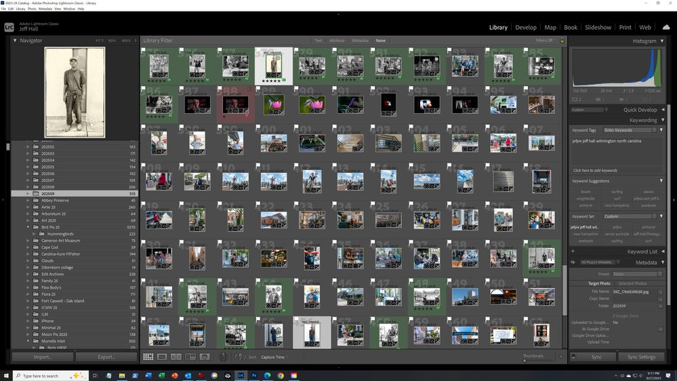Toggle 'senior portraits' keyword in Keyword Set
This screenshot has width=677, height=381.
(x=617, y=234)
